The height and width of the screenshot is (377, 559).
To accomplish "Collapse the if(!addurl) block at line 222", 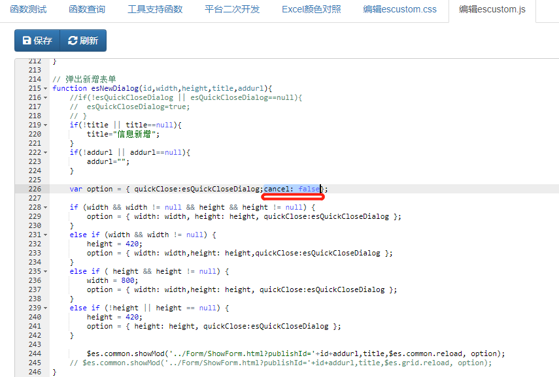I will pos(45,152).
